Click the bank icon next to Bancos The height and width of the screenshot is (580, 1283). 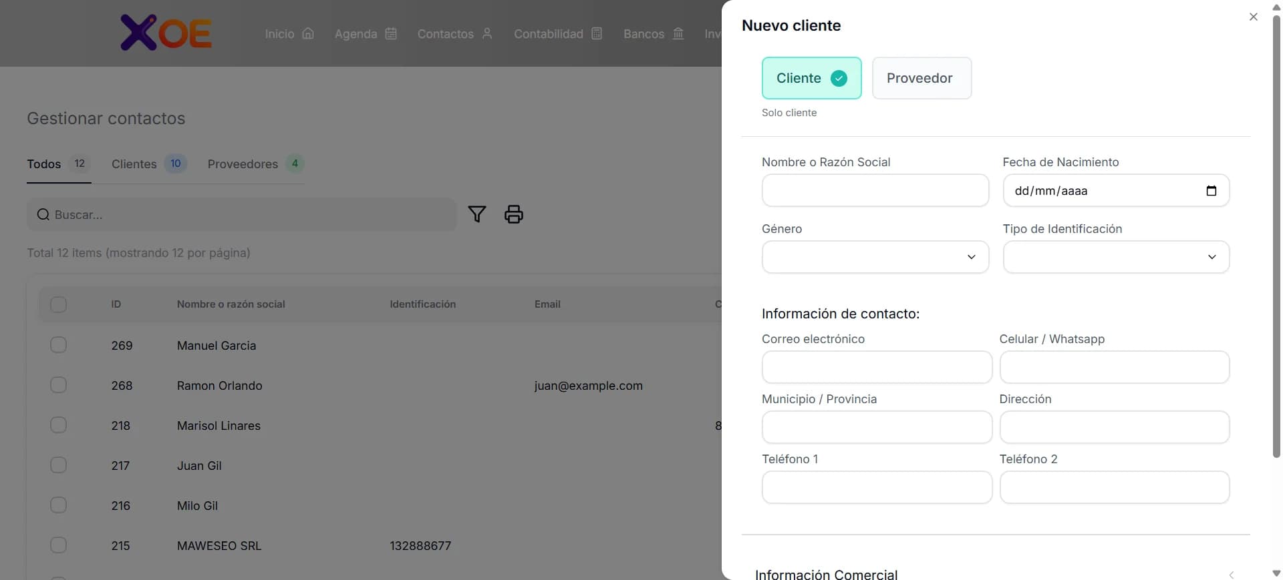(x=678, y=33)
